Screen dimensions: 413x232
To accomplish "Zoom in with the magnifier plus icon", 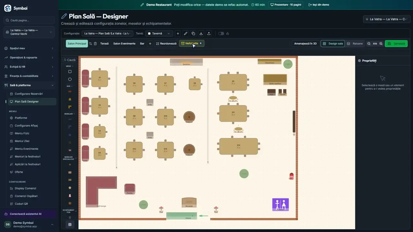I will (381, 43).
